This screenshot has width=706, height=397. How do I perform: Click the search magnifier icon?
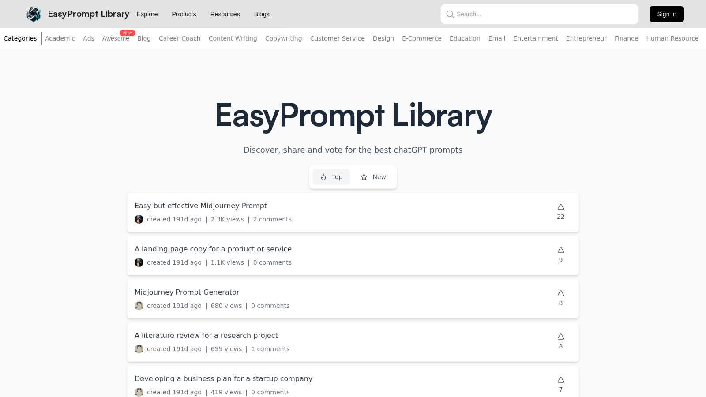coord(450,14)
